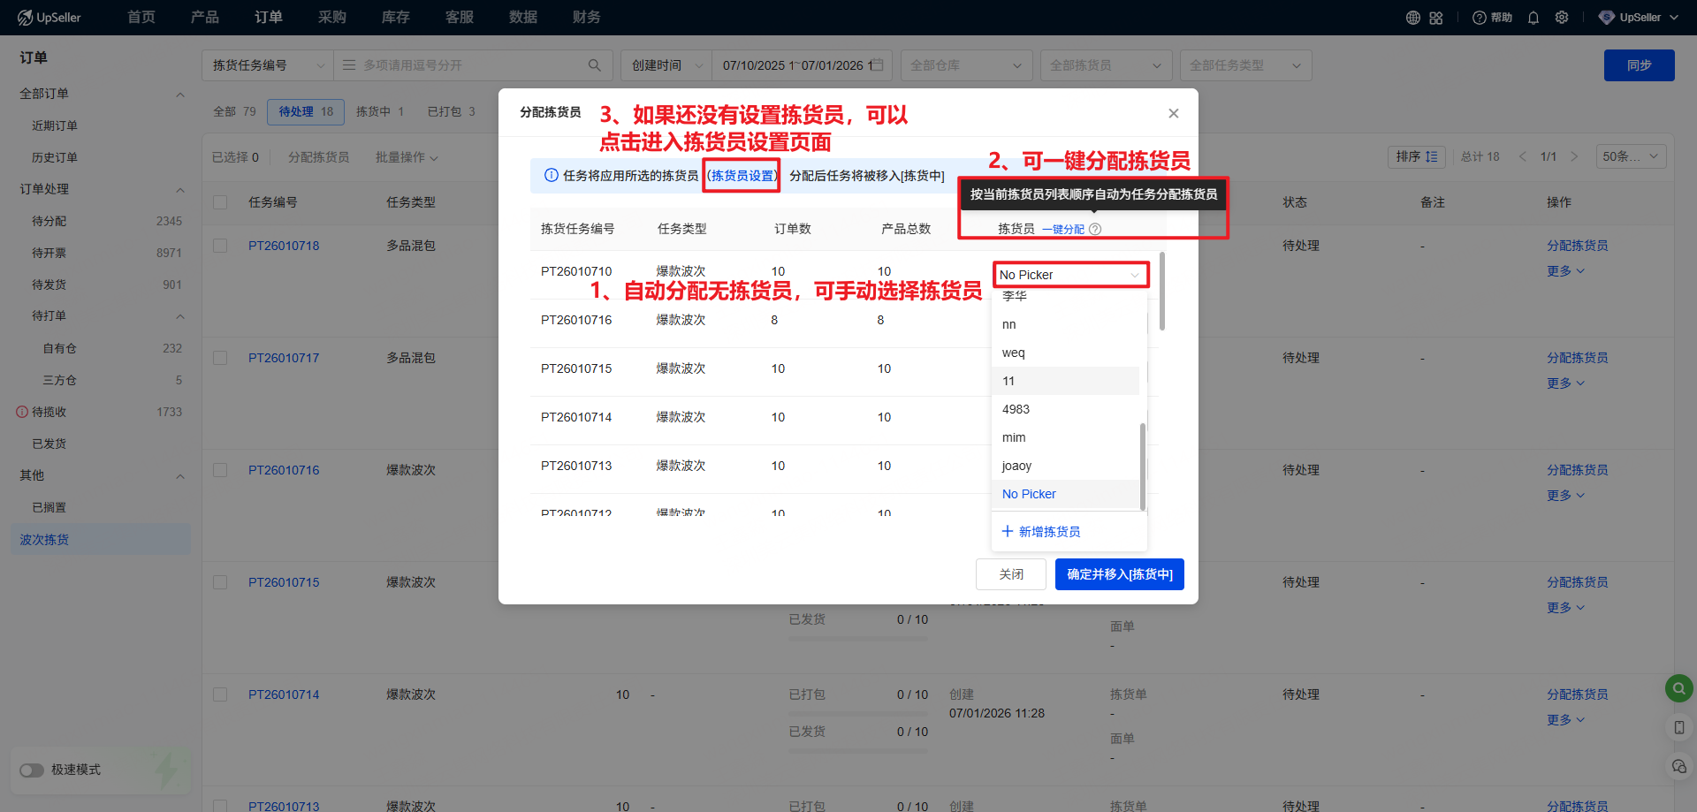Switch to the 已打包 tab

[451, 111]
